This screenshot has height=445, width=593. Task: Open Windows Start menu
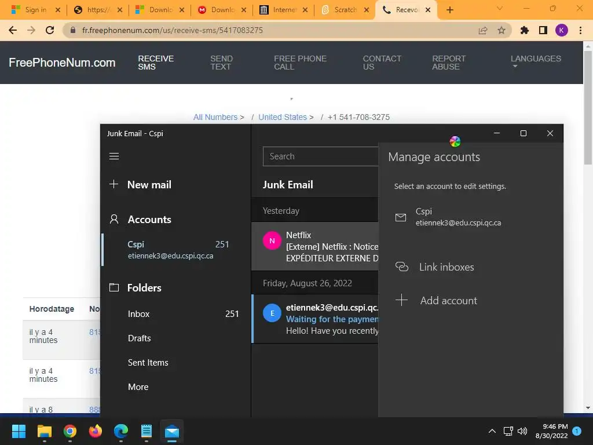click(19, 431)
